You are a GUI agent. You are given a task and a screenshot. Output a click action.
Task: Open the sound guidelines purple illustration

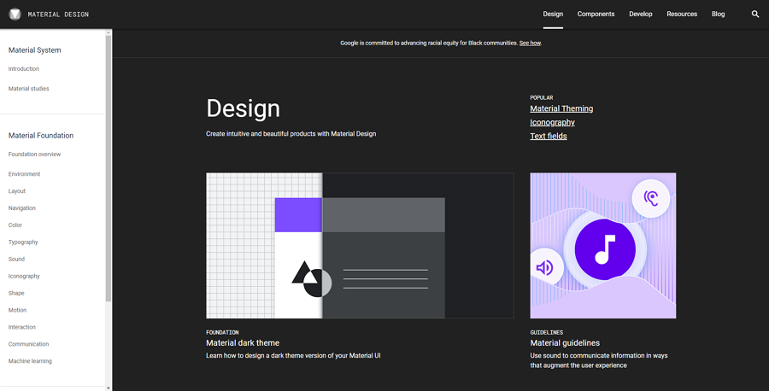[602, 246]
